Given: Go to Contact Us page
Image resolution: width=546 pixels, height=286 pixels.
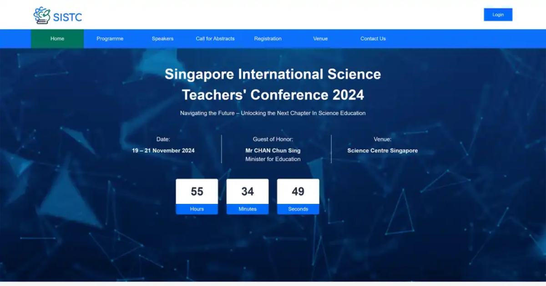Looking at the screenshot, I should (x=373, y=39).
